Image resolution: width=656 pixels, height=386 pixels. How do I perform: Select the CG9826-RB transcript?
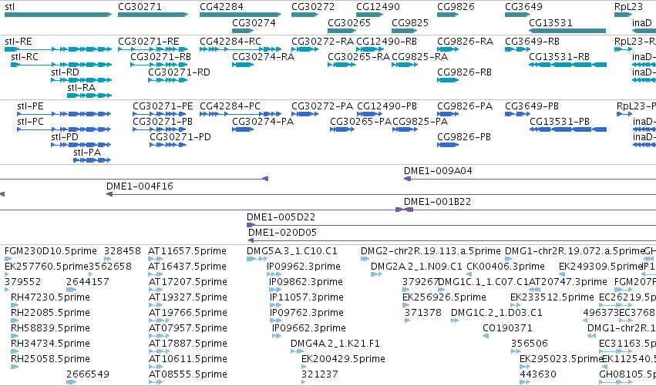[448, 80]
